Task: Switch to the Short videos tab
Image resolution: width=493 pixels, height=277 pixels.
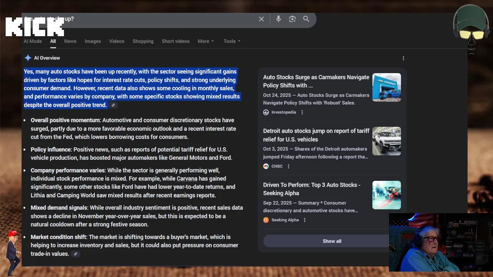Action: [176, 41]
